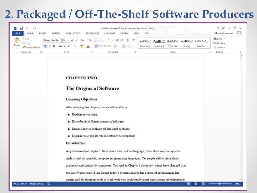Apply superscript formatting
The width and height of the screenshot is (257, 193).
coord(69,46)
